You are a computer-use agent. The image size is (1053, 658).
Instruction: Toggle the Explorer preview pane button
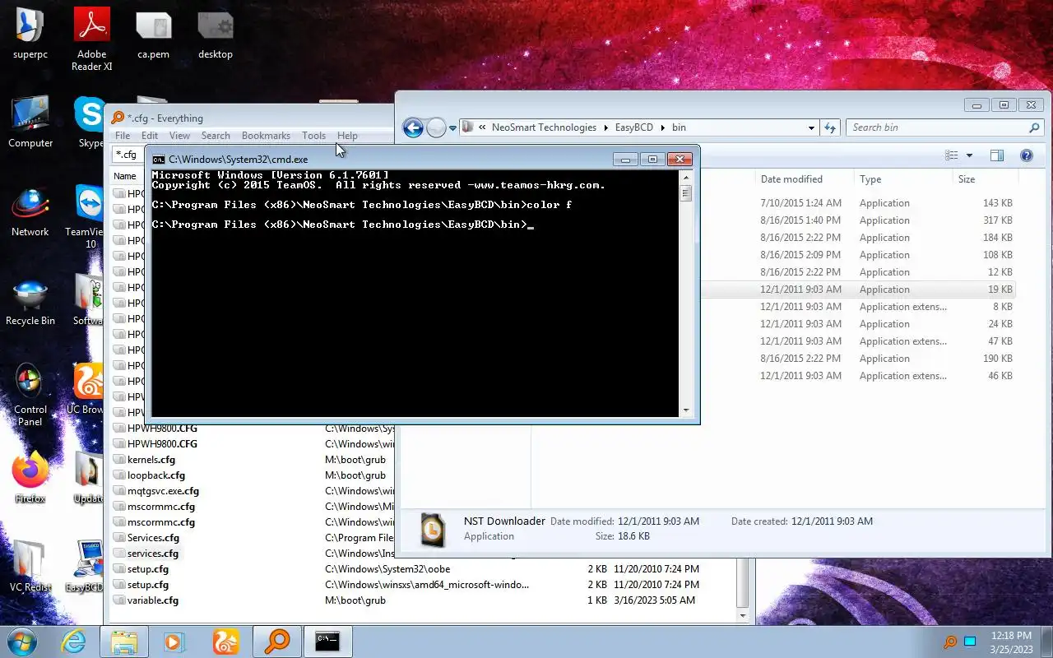[997, 155]
